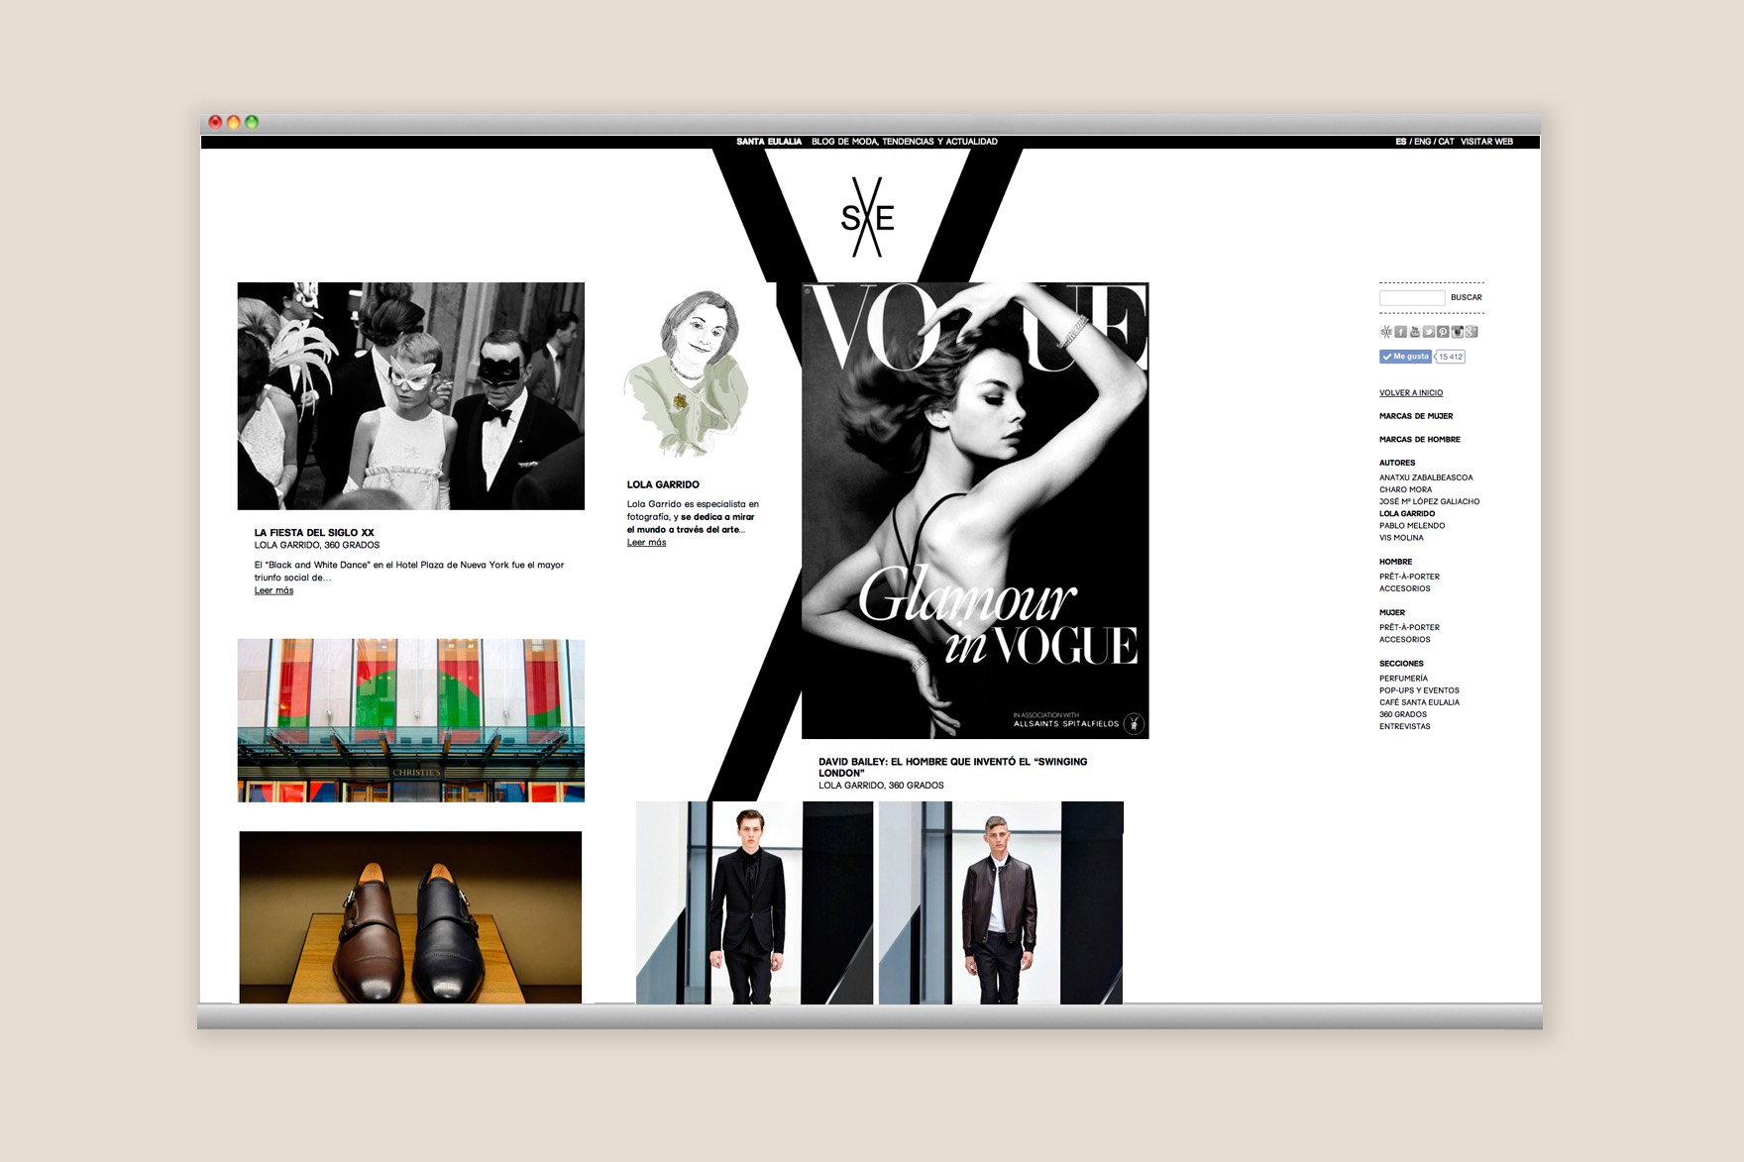Open LA FIESTA DEL SIGLO XX article title
The width and height of the screenshot is (1744, 1162).
coord(314,533)
